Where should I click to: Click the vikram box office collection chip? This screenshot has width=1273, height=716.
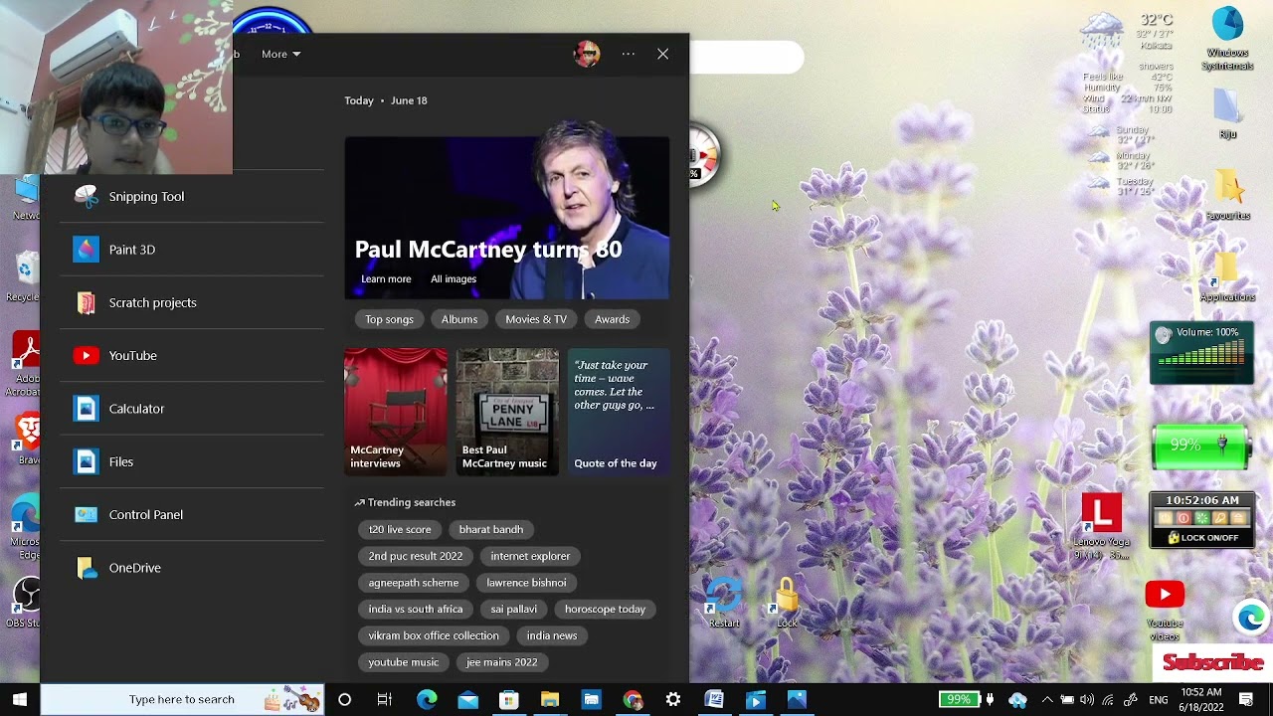click(x=434, y=636)
